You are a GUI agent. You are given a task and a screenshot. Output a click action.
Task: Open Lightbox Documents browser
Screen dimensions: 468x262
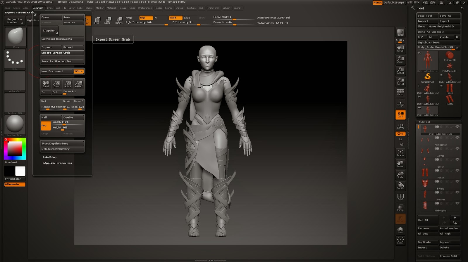[62, 39]
